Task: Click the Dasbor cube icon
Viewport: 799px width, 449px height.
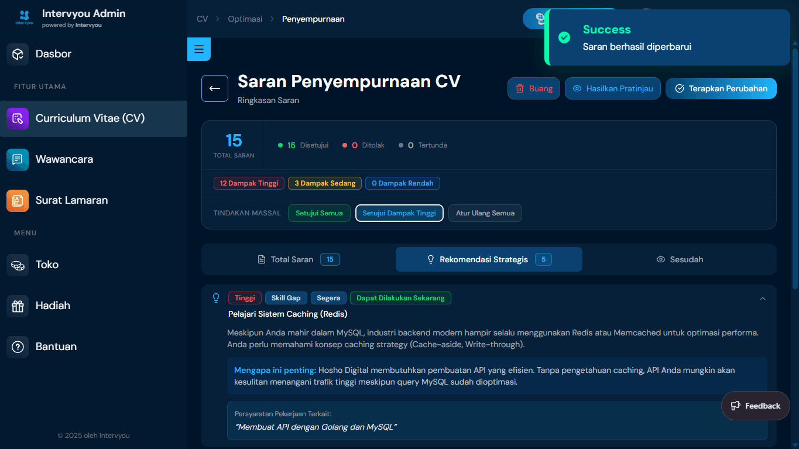Action: (18, 54)
